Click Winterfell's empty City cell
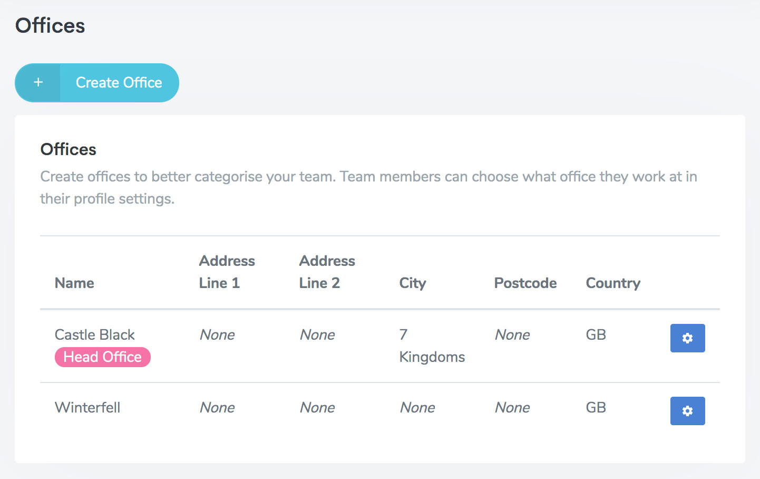This screenshot has height=479, width=760. click(x=417, y=408)
